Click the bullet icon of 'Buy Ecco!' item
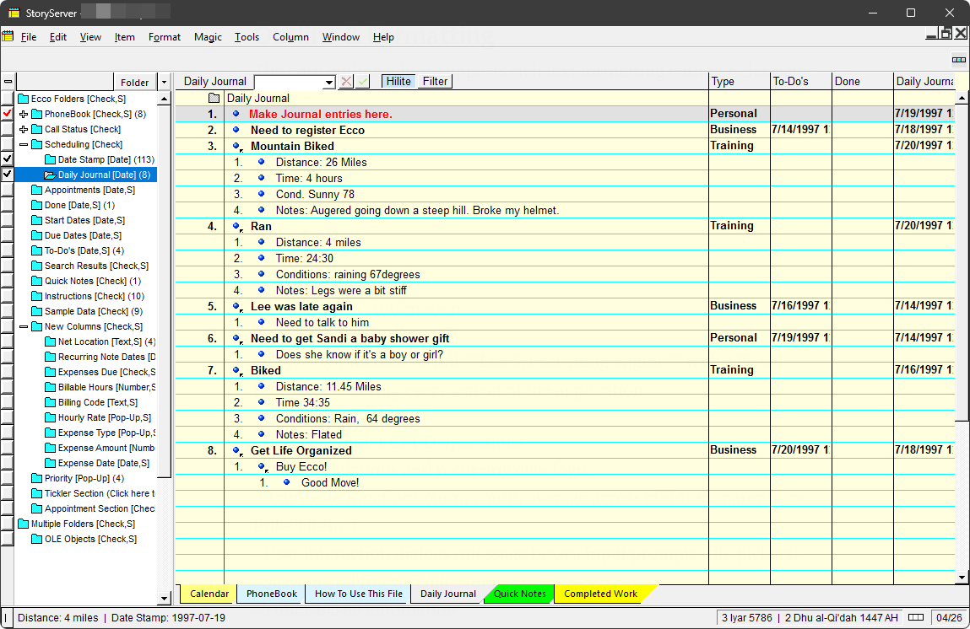 pyautogui.click(x=262, y=467)
